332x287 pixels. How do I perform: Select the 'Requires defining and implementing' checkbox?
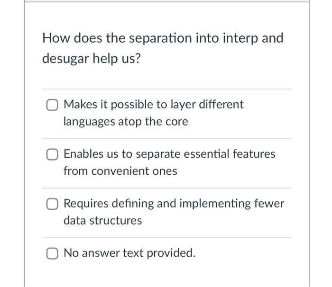[x=53, y=204]
